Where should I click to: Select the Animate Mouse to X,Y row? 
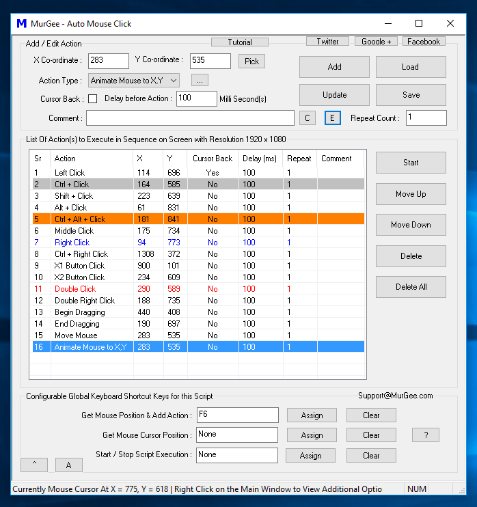click(x=198, y=347)
